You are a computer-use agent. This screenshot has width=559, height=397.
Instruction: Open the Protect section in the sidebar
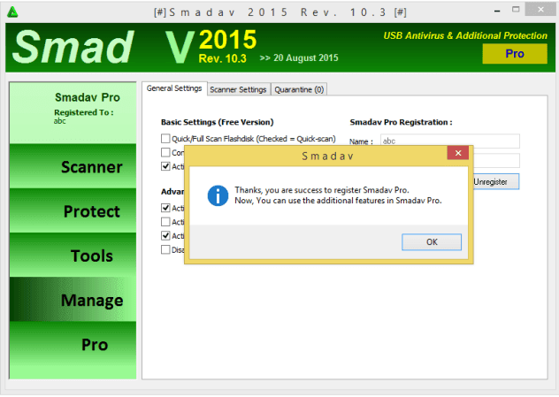(73, 211)
